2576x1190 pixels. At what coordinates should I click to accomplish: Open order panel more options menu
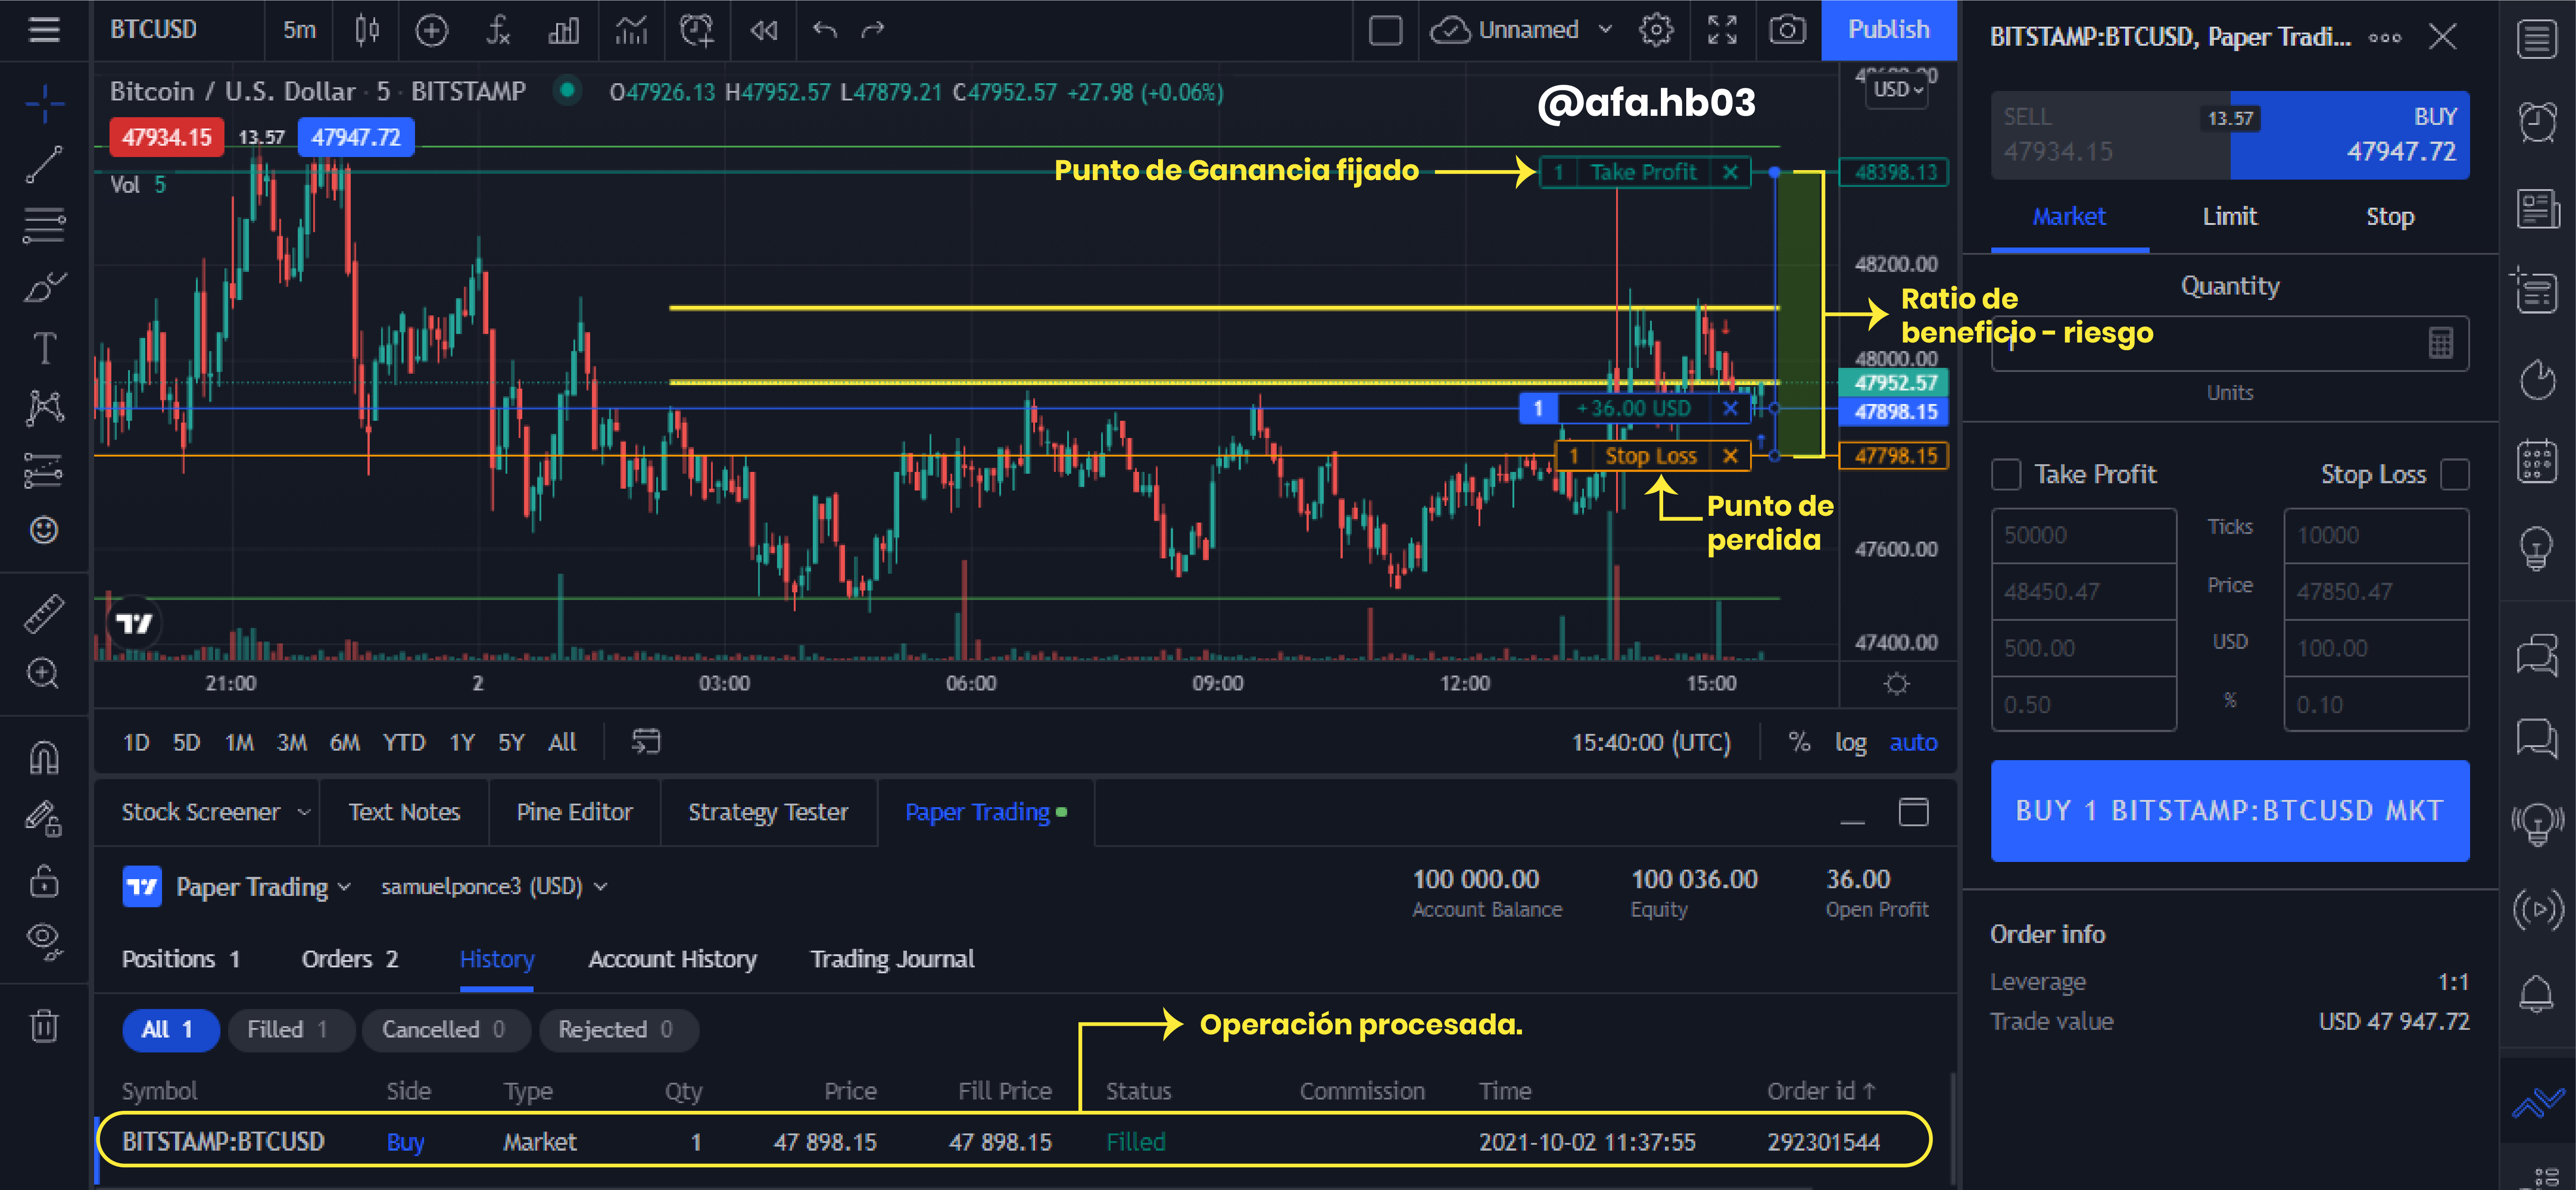tap(2385, 38)
